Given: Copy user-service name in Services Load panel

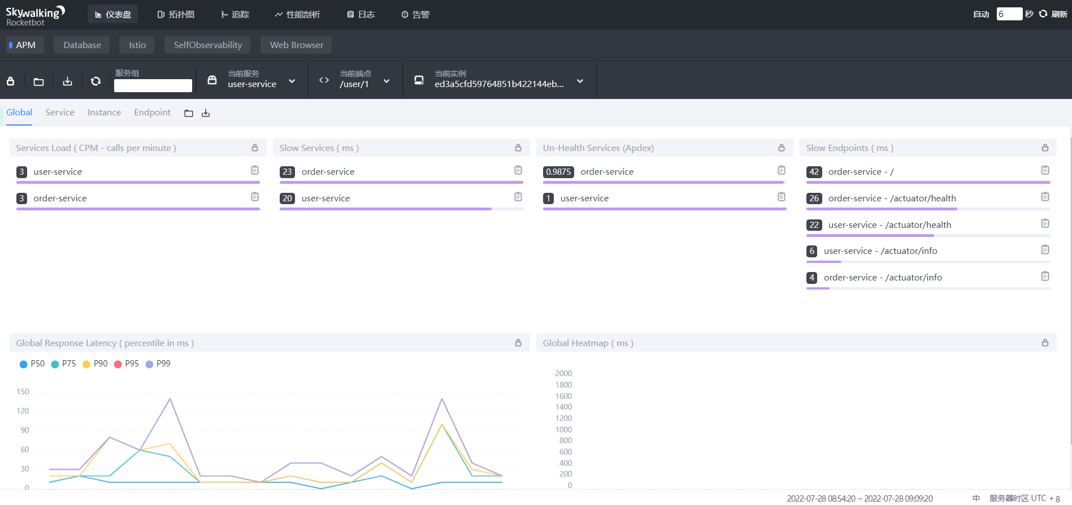Looking at the screenshot, I should pyautogui.click(x=255, y=170).
